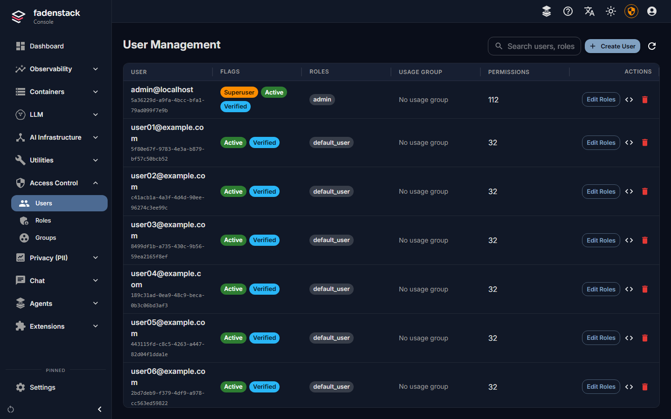671x419 pixels.
Task: Click the USER column header
Action: point(139,72)
